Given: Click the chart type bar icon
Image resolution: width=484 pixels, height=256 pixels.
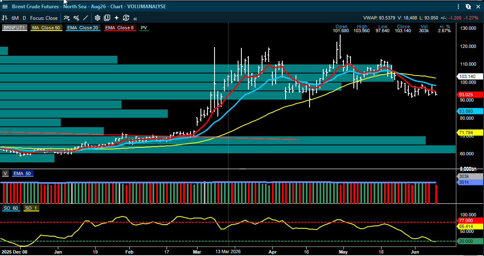Looking at the screenshot, I should click(5, 18).
